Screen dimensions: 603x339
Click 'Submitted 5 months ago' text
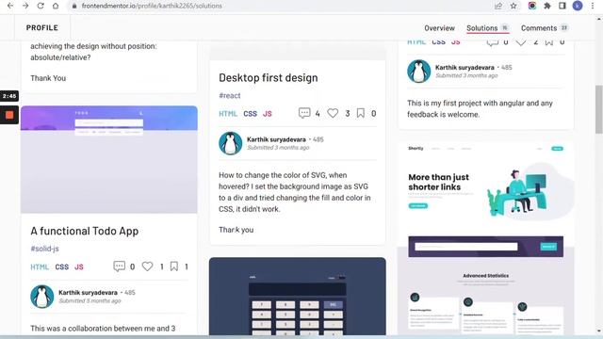(90, 300)
